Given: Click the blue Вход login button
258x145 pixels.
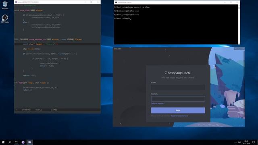Looking at the screenshot, I should (x=178, y=110).
